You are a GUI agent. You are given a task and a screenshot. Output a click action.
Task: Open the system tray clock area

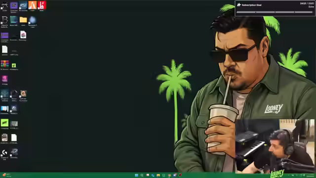pos(310,176)
